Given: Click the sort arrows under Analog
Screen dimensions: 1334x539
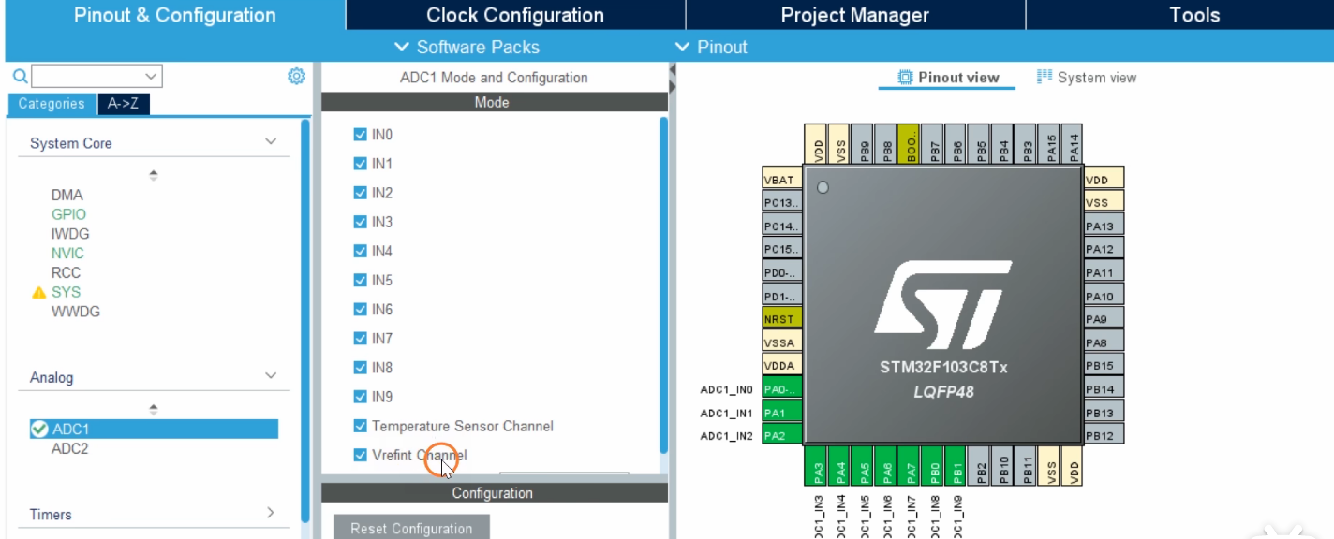Looking at the screenshot, I should pyautogui.click(x=154, y=409).
